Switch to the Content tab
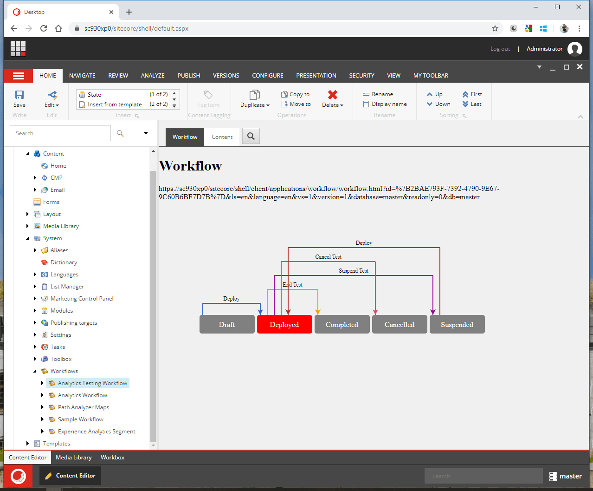The height and width of the screenshot is (491, 593). [x=222, y=137]
